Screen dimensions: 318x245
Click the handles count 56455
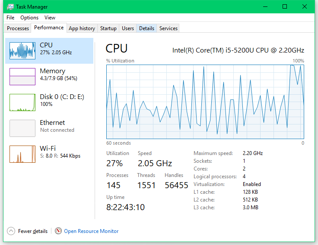tap(176, 185)
